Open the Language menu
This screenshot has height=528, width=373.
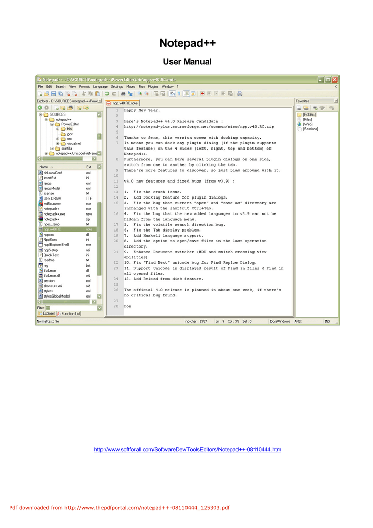coord(100,87)
